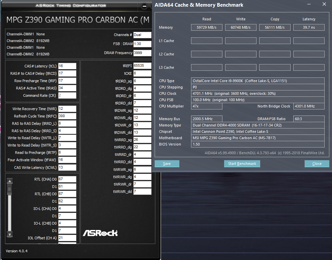The image size is (332, 260).
Task: Click the DRAM Frequency field
Action: pos(142,53)
